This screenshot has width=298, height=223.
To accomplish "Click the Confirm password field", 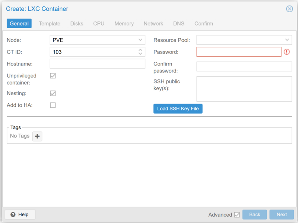I will (244, 67).
